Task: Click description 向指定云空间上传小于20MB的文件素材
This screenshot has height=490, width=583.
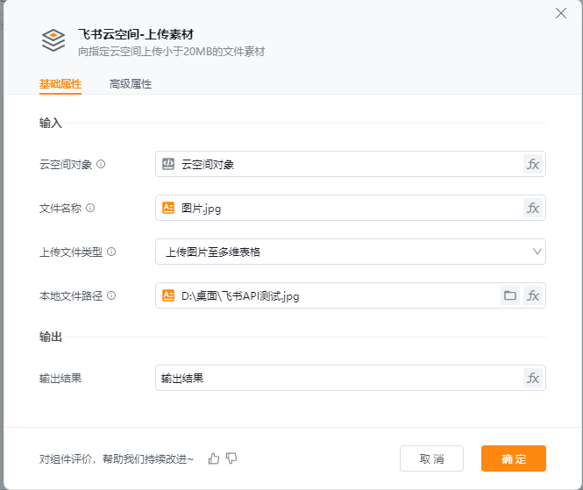Action: point(171,52)
